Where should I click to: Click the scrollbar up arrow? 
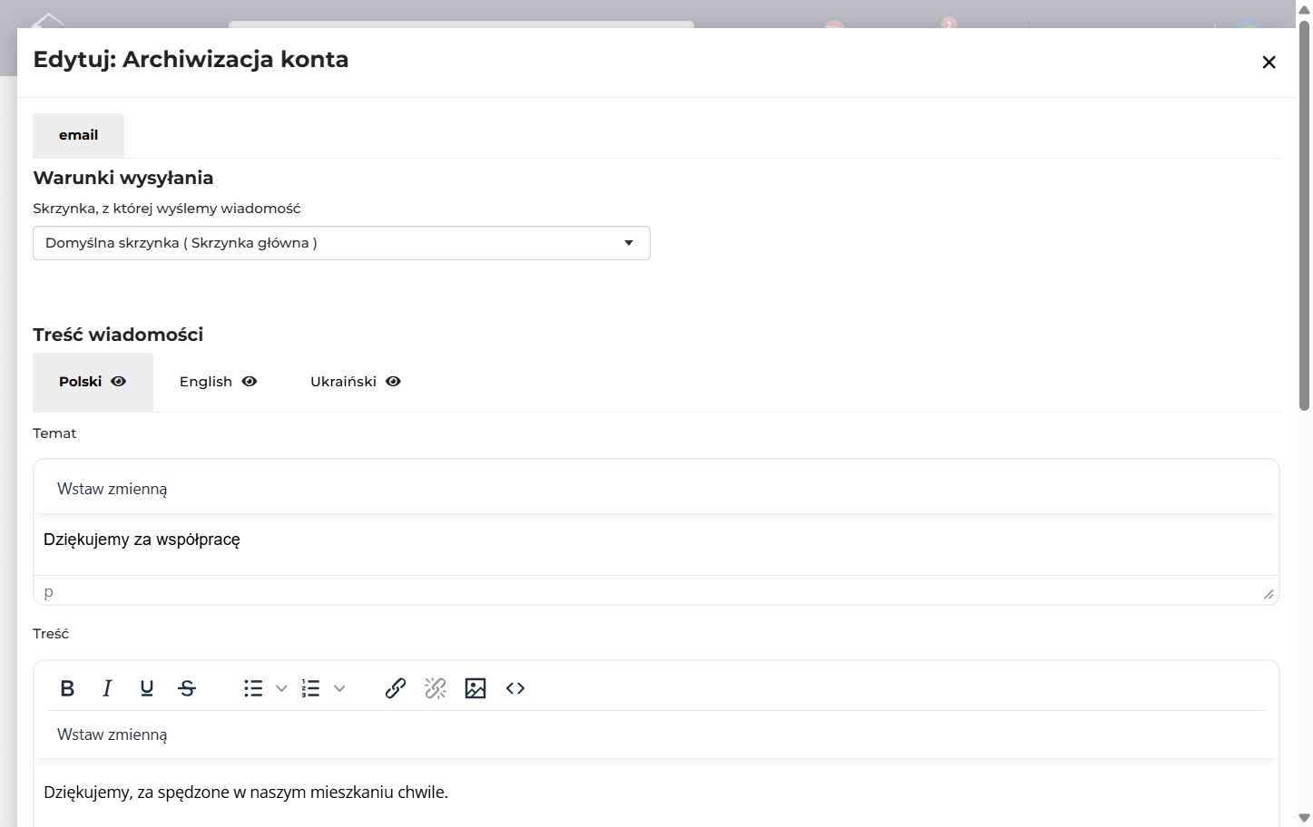pos(1304,9)
